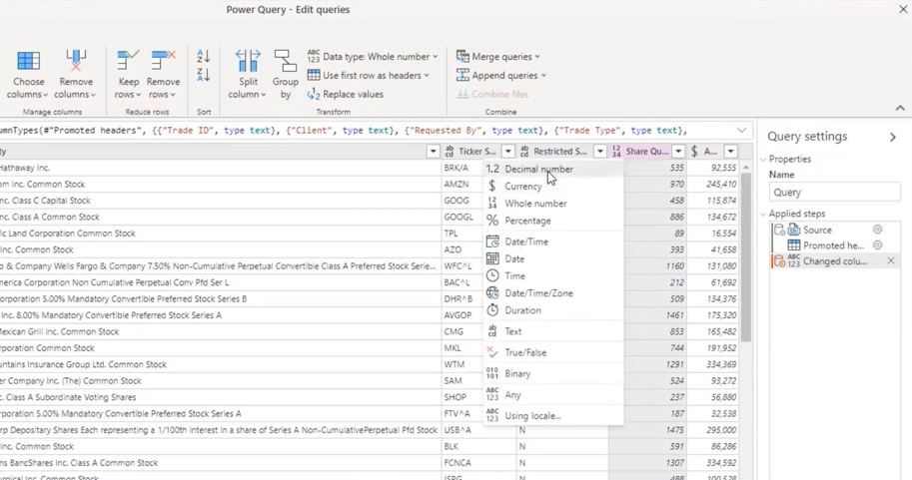Click the amount cell 295,000

tap(713, 430)
